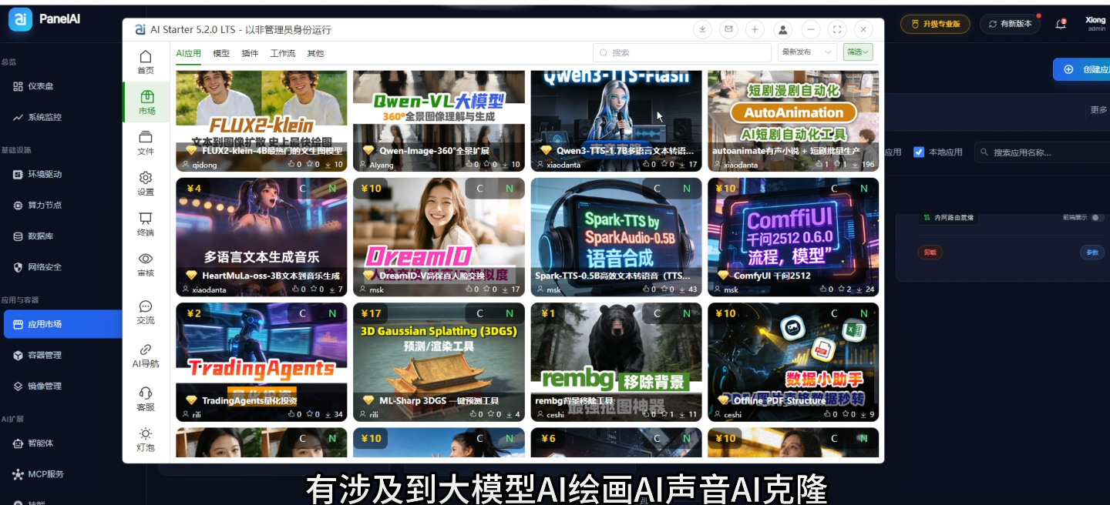Open the Qwen-Image-360 全景扩展 app card

439,121
